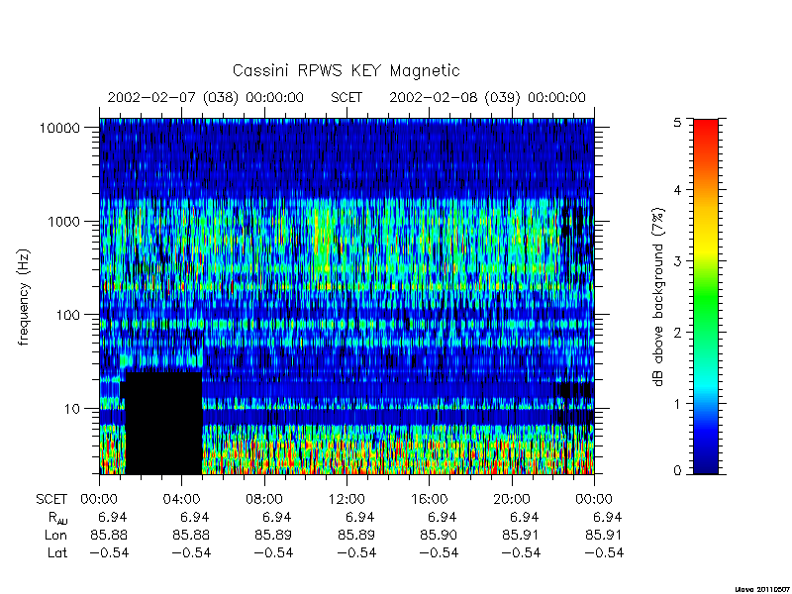Click the 'Uiowa 20110507' footer stamp
The height and width of the screenshot is (594, 792).
point(763,589)
